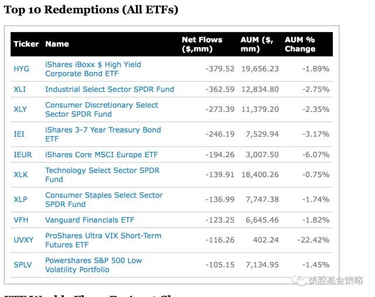The image size is (375, 297).
Task: Open iShares iBoxx $ High Yield Corporate Bond ETF
Action: click(x=93, y=69)
